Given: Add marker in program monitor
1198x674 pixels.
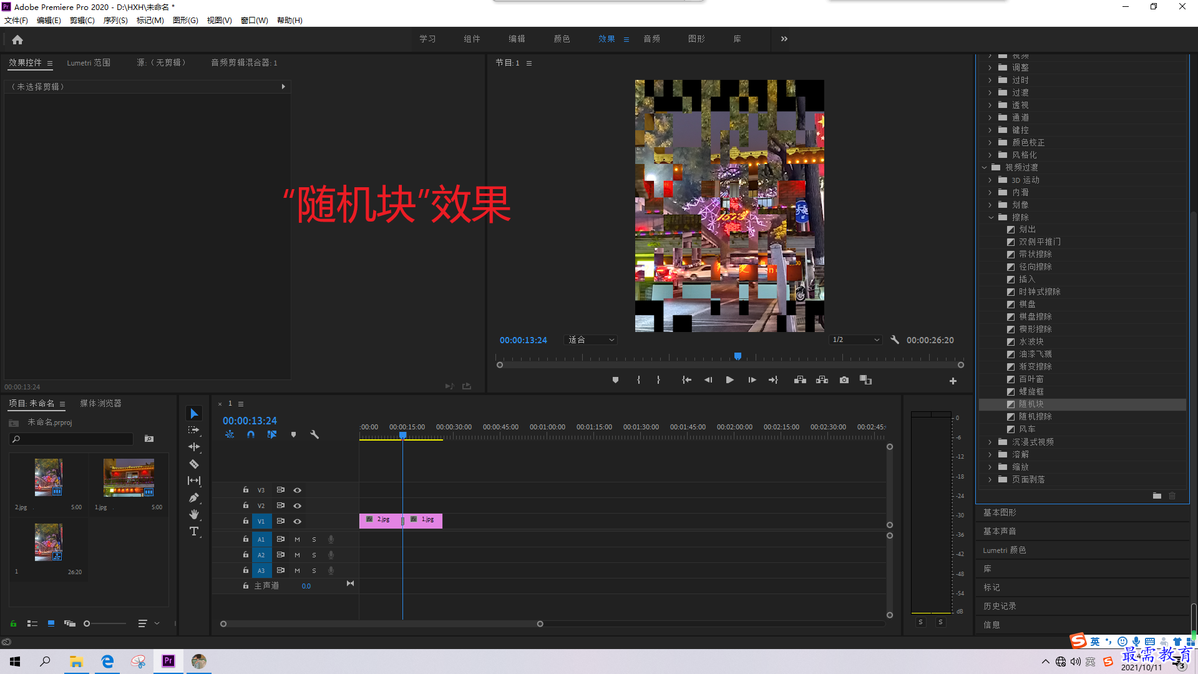Looking at the screenshot, I should [615, 380].
